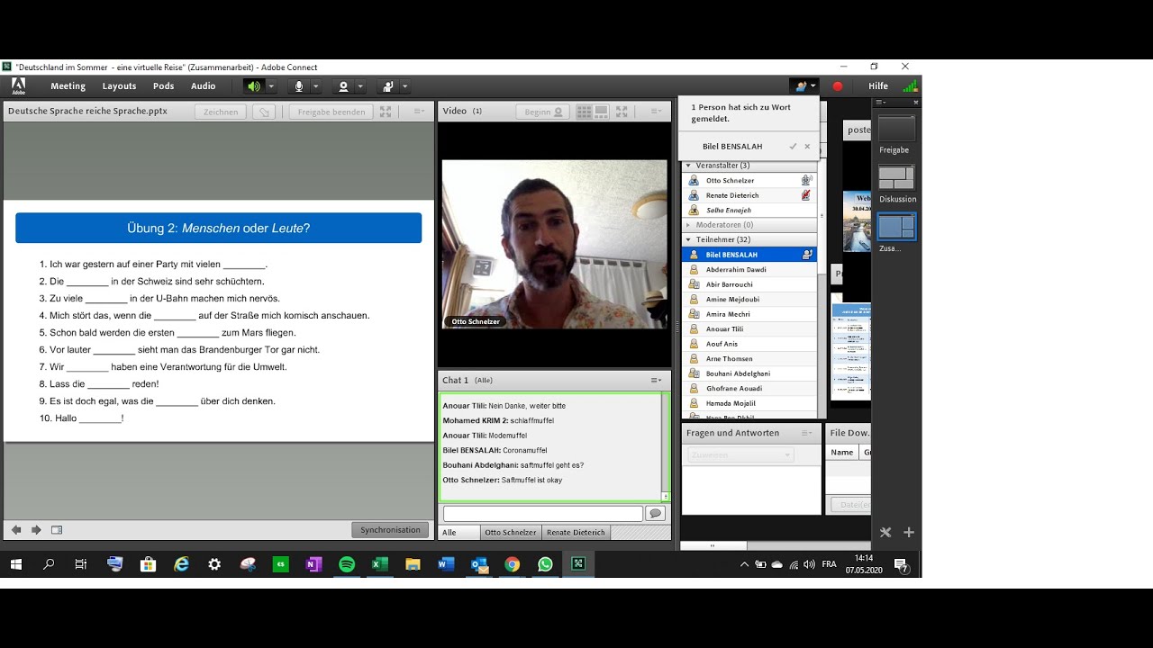Open WhatsApp from the taskbar

tap(545, 564)
